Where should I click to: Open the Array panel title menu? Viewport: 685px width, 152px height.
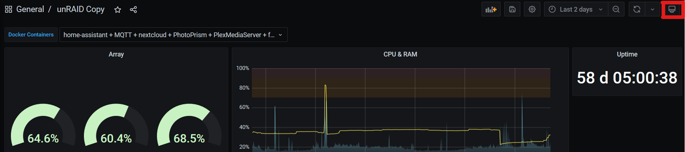pos(116,54)
